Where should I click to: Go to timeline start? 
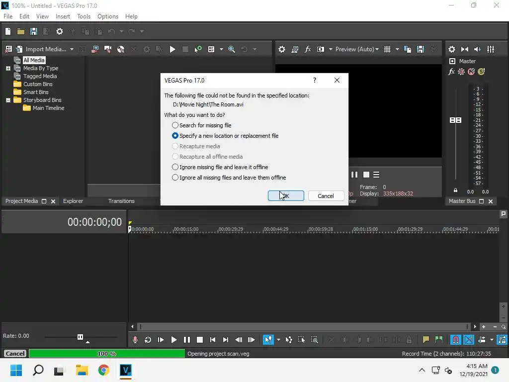213,340
